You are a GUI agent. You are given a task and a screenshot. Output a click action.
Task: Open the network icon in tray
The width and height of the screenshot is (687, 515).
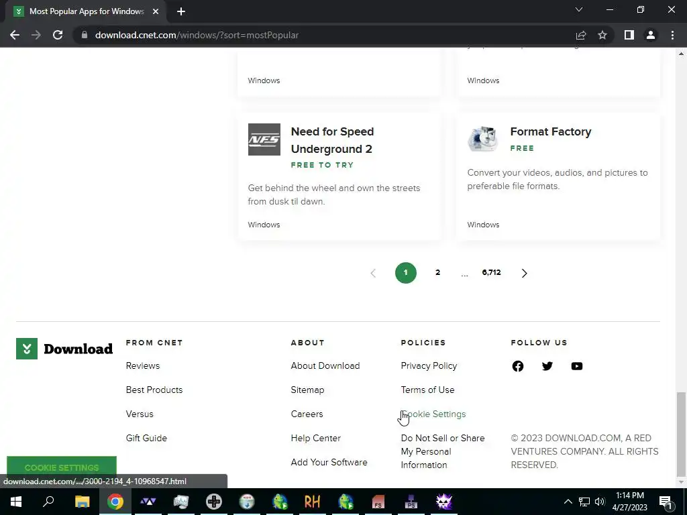pyautogui.click(x=584, y=502)
